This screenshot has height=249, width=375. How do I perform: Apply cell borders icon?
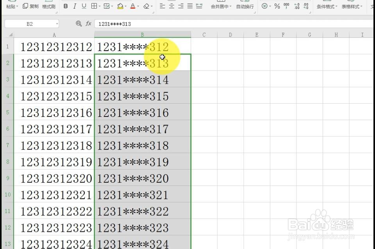coord(94,6)
